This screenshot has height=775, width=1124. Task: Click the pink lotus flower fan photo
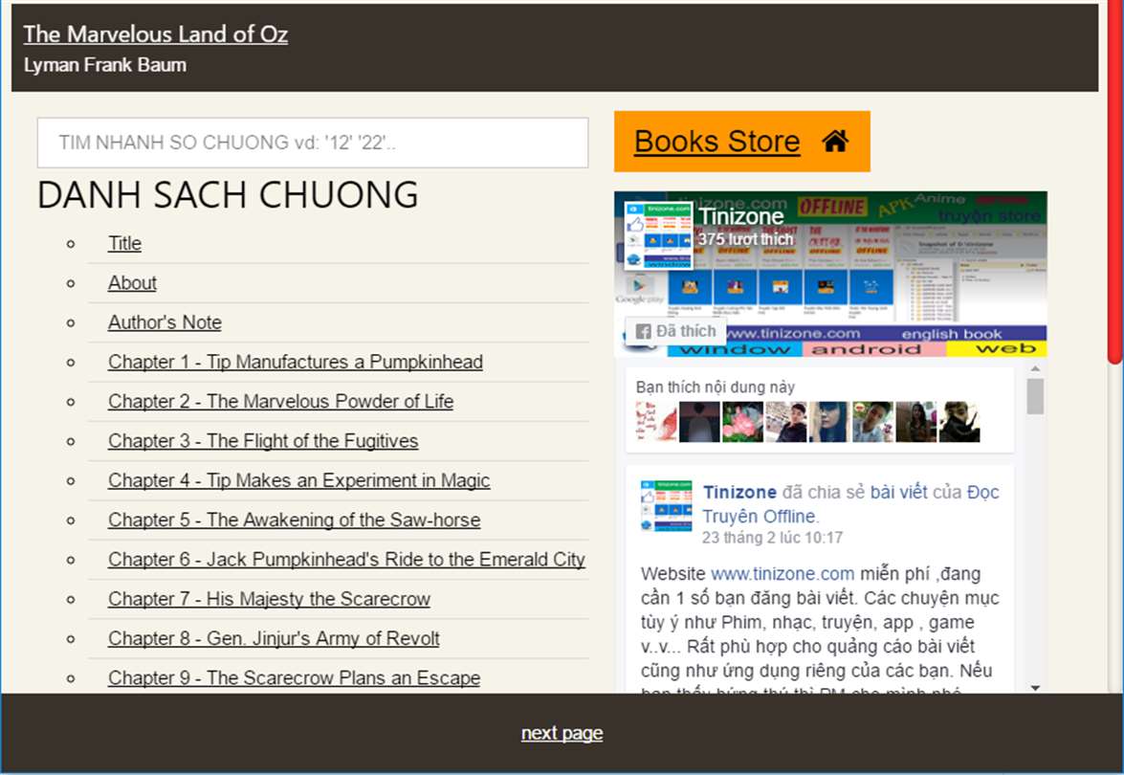click(x=742, y=422)
